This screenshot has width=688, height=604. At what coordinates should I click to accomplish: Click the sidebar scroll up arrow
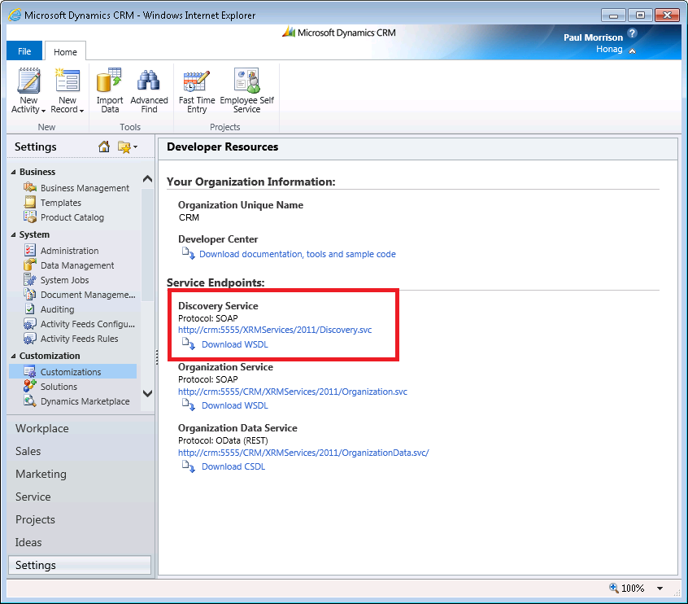point(147,179)
